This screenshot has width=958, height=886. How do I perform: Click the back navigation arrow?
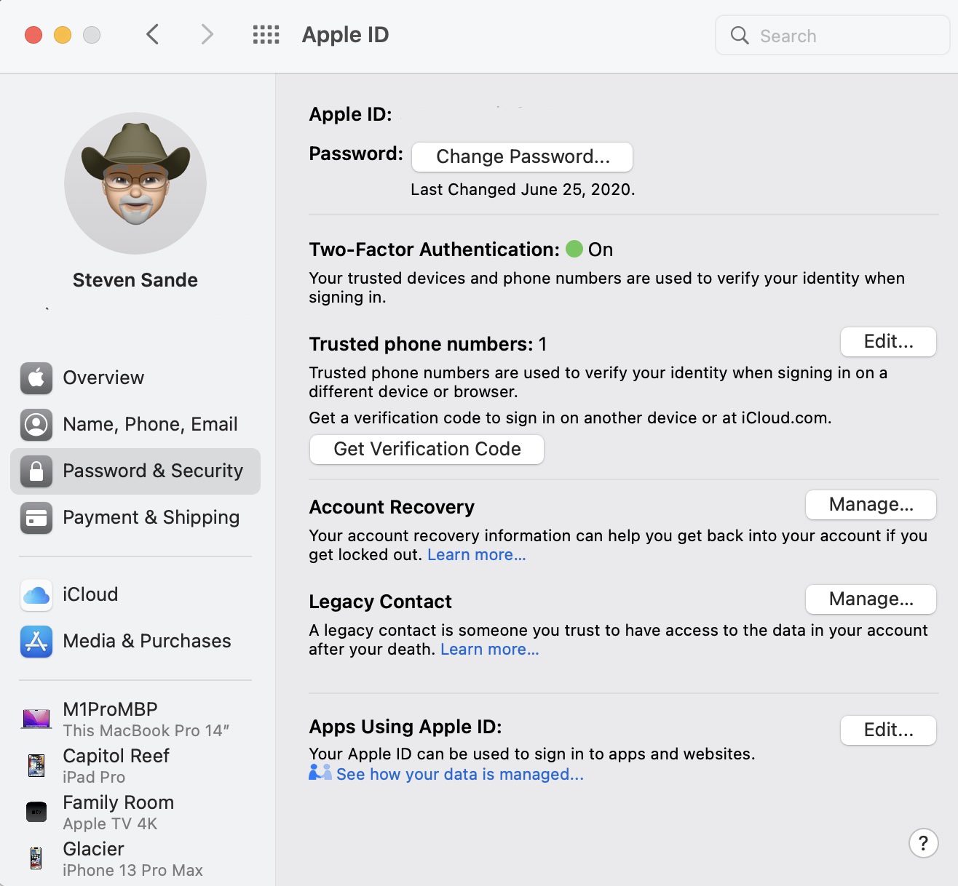tap(152, 34)
